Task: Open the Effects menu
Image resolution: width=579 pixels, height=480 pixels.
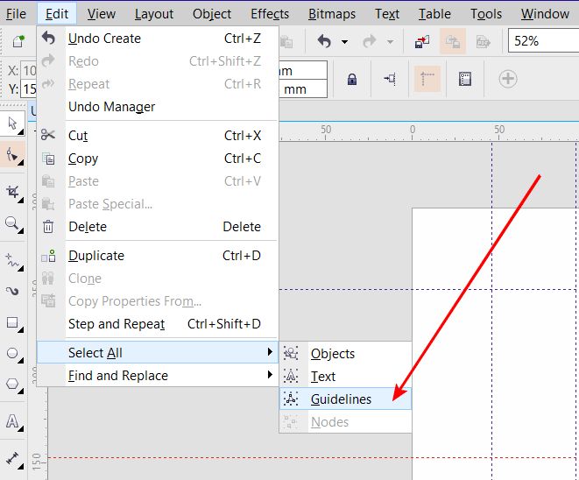Action: pos(270,14)
